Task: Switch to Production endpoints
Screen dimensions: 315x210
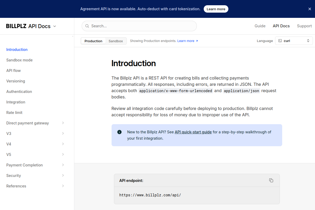Action: coord(93,41)
